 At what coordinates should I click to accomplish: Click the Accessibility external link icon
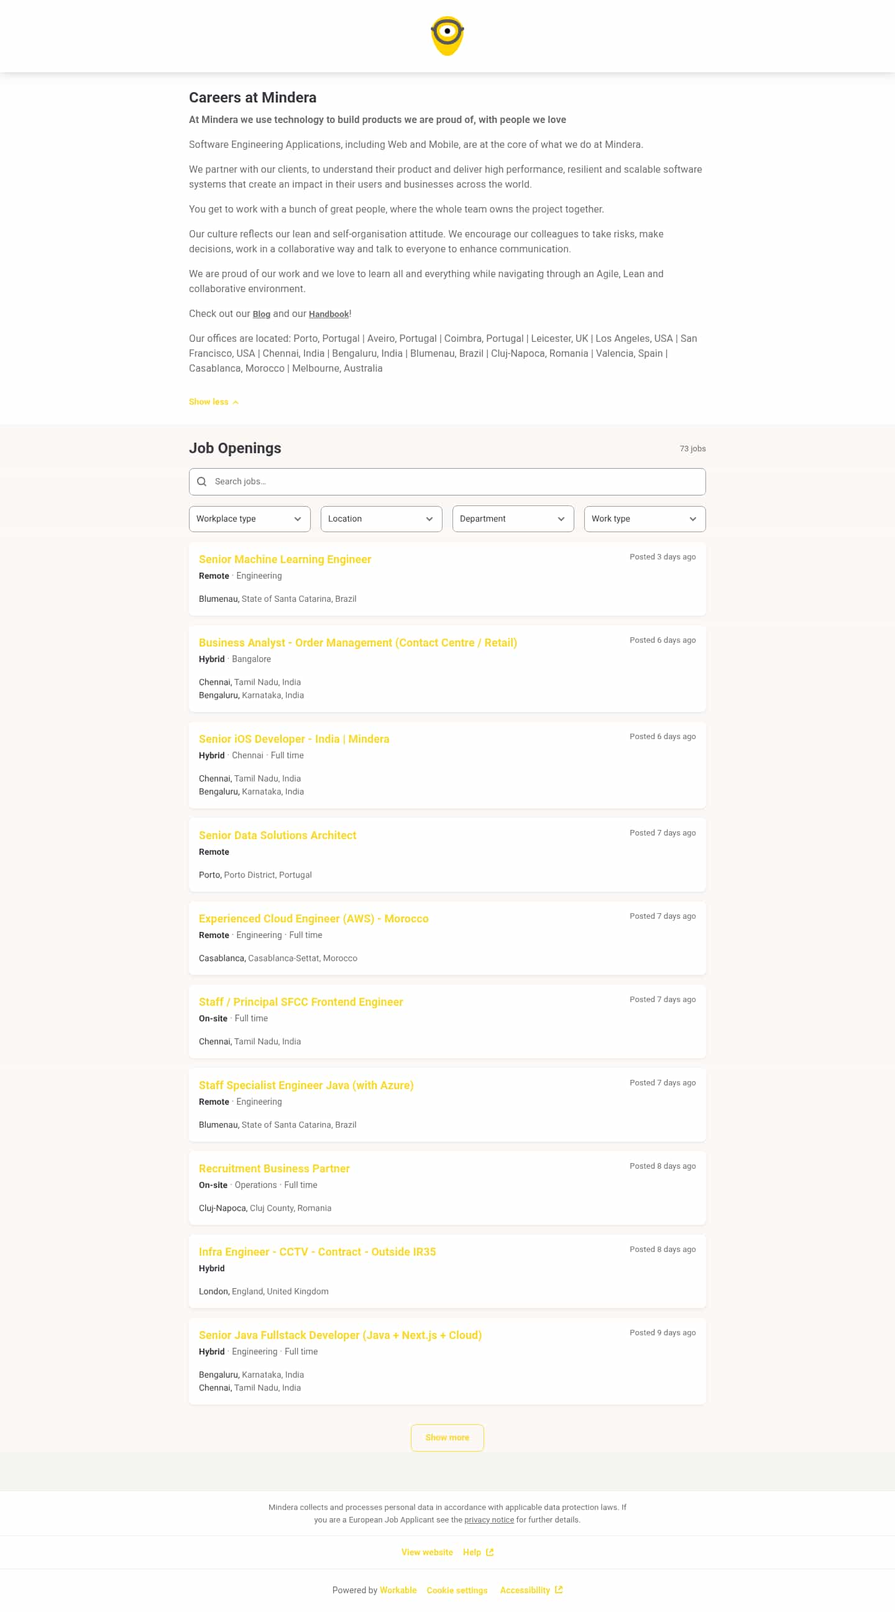pos(559,1590)
